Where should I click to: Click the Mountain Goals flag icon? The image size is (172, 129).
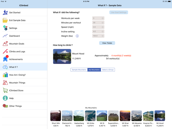click(x=5, y=44)
